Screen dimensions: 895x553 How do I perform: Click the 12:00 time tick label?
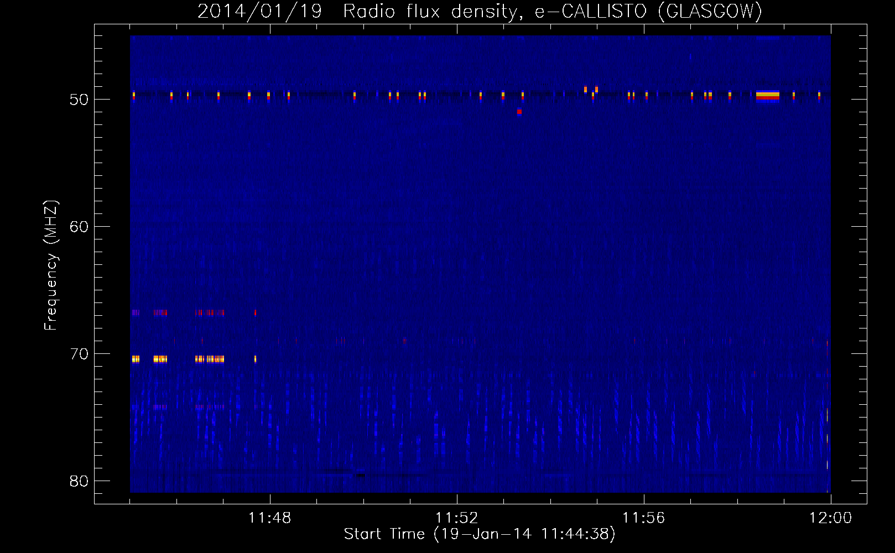(x=831, y=518)
